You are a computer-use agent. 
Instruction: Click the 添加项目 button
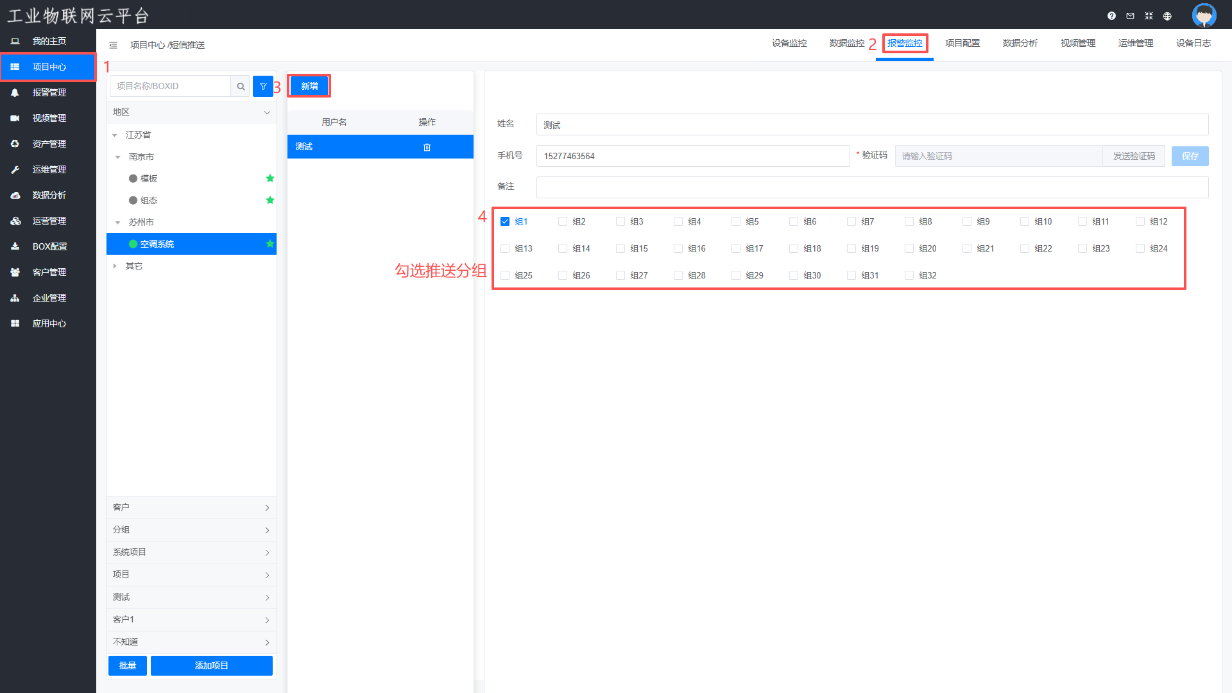pos(211,665)
